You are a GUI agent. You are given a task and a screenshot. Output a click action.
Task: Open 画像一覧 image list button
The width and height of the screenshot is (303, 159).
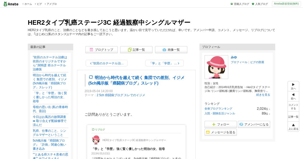(171, 50)
